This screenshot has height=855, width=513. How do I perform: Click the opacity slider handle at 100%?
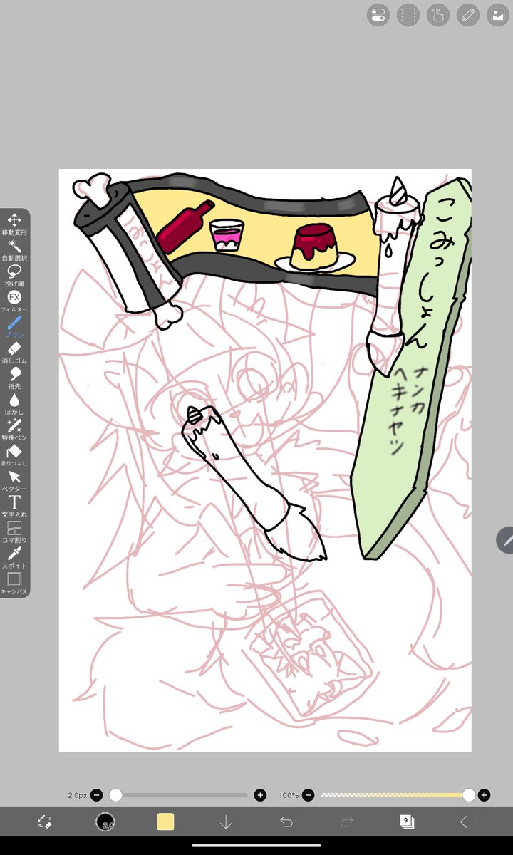pyautogui.click(x=469, y=795)
